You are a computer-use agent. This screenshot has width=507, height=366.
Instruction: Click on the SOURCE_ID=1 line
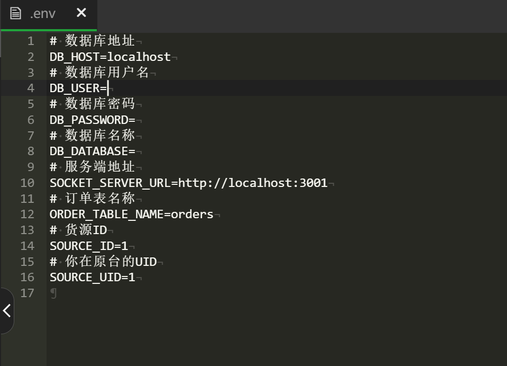pyautogui.click(x=89, y=246)
